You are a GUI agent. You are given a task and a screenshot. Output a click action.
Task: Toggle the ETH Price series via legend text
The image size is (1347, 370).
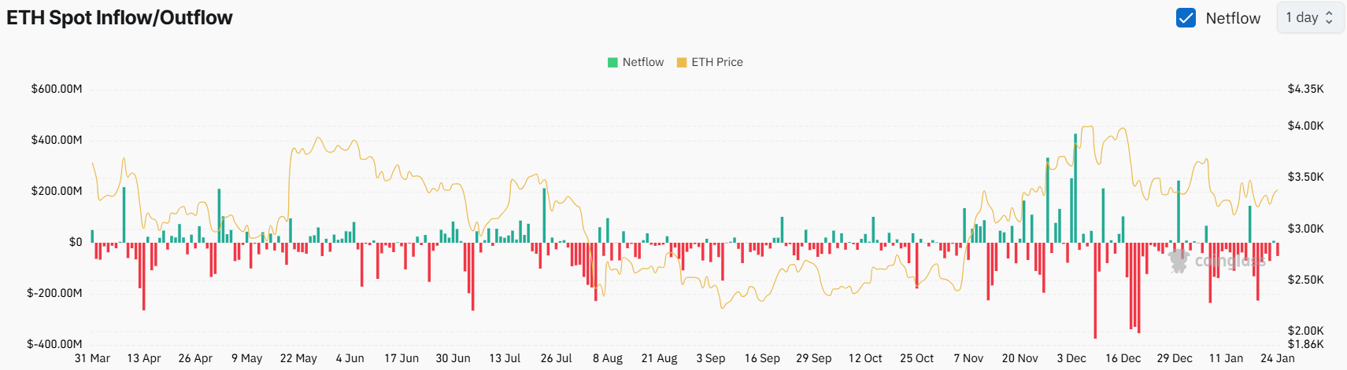pos(716,62)
